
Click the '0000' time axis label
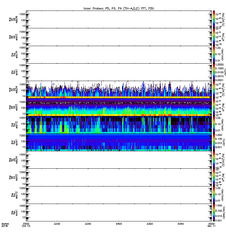pyautogui.click(x=212, y=224)
